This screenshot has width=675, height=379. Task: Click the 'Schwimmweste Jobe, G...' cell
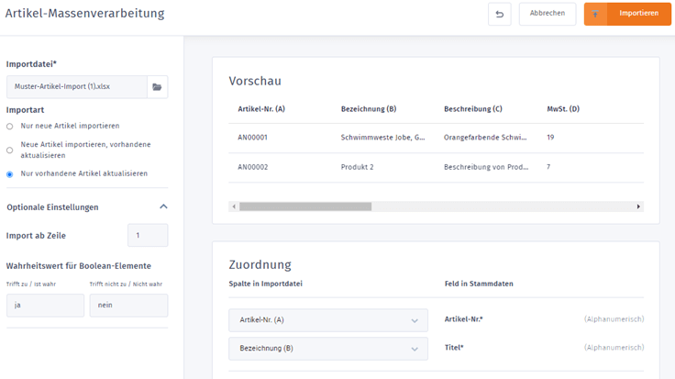pos(382,138)
